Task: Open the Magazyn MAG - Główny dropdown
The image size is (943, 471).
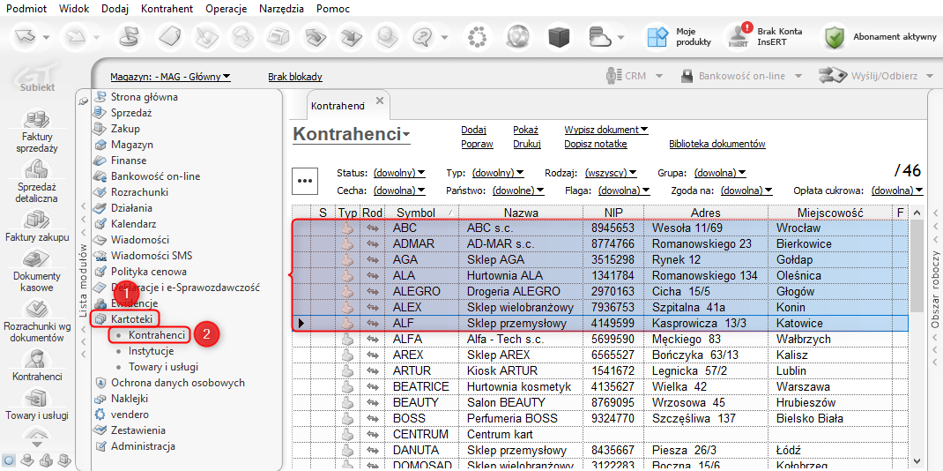Action: click(x=170, y=77)
